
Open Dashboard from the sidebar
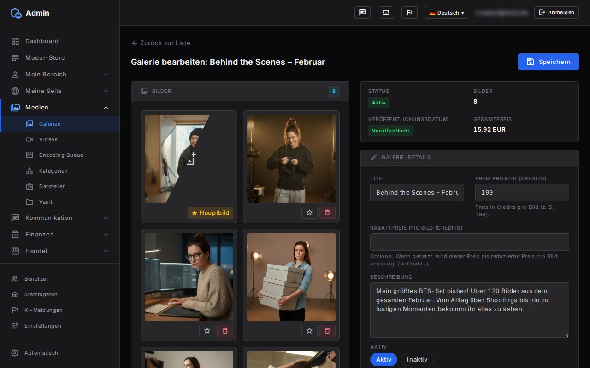point(60,41)
